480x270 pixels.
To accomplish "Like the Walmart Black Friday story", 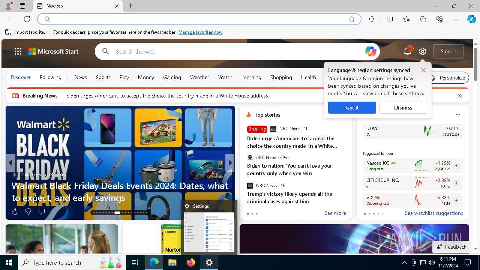I will (15, 211).
